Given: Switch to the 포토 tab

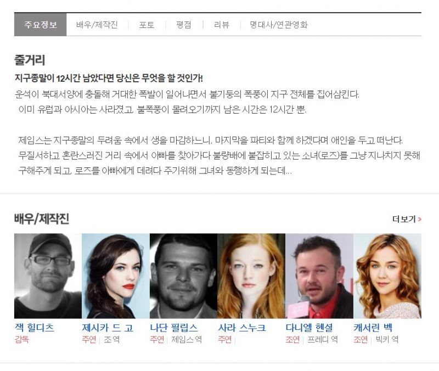Looking at the screenshot, I should coord(147,25).
